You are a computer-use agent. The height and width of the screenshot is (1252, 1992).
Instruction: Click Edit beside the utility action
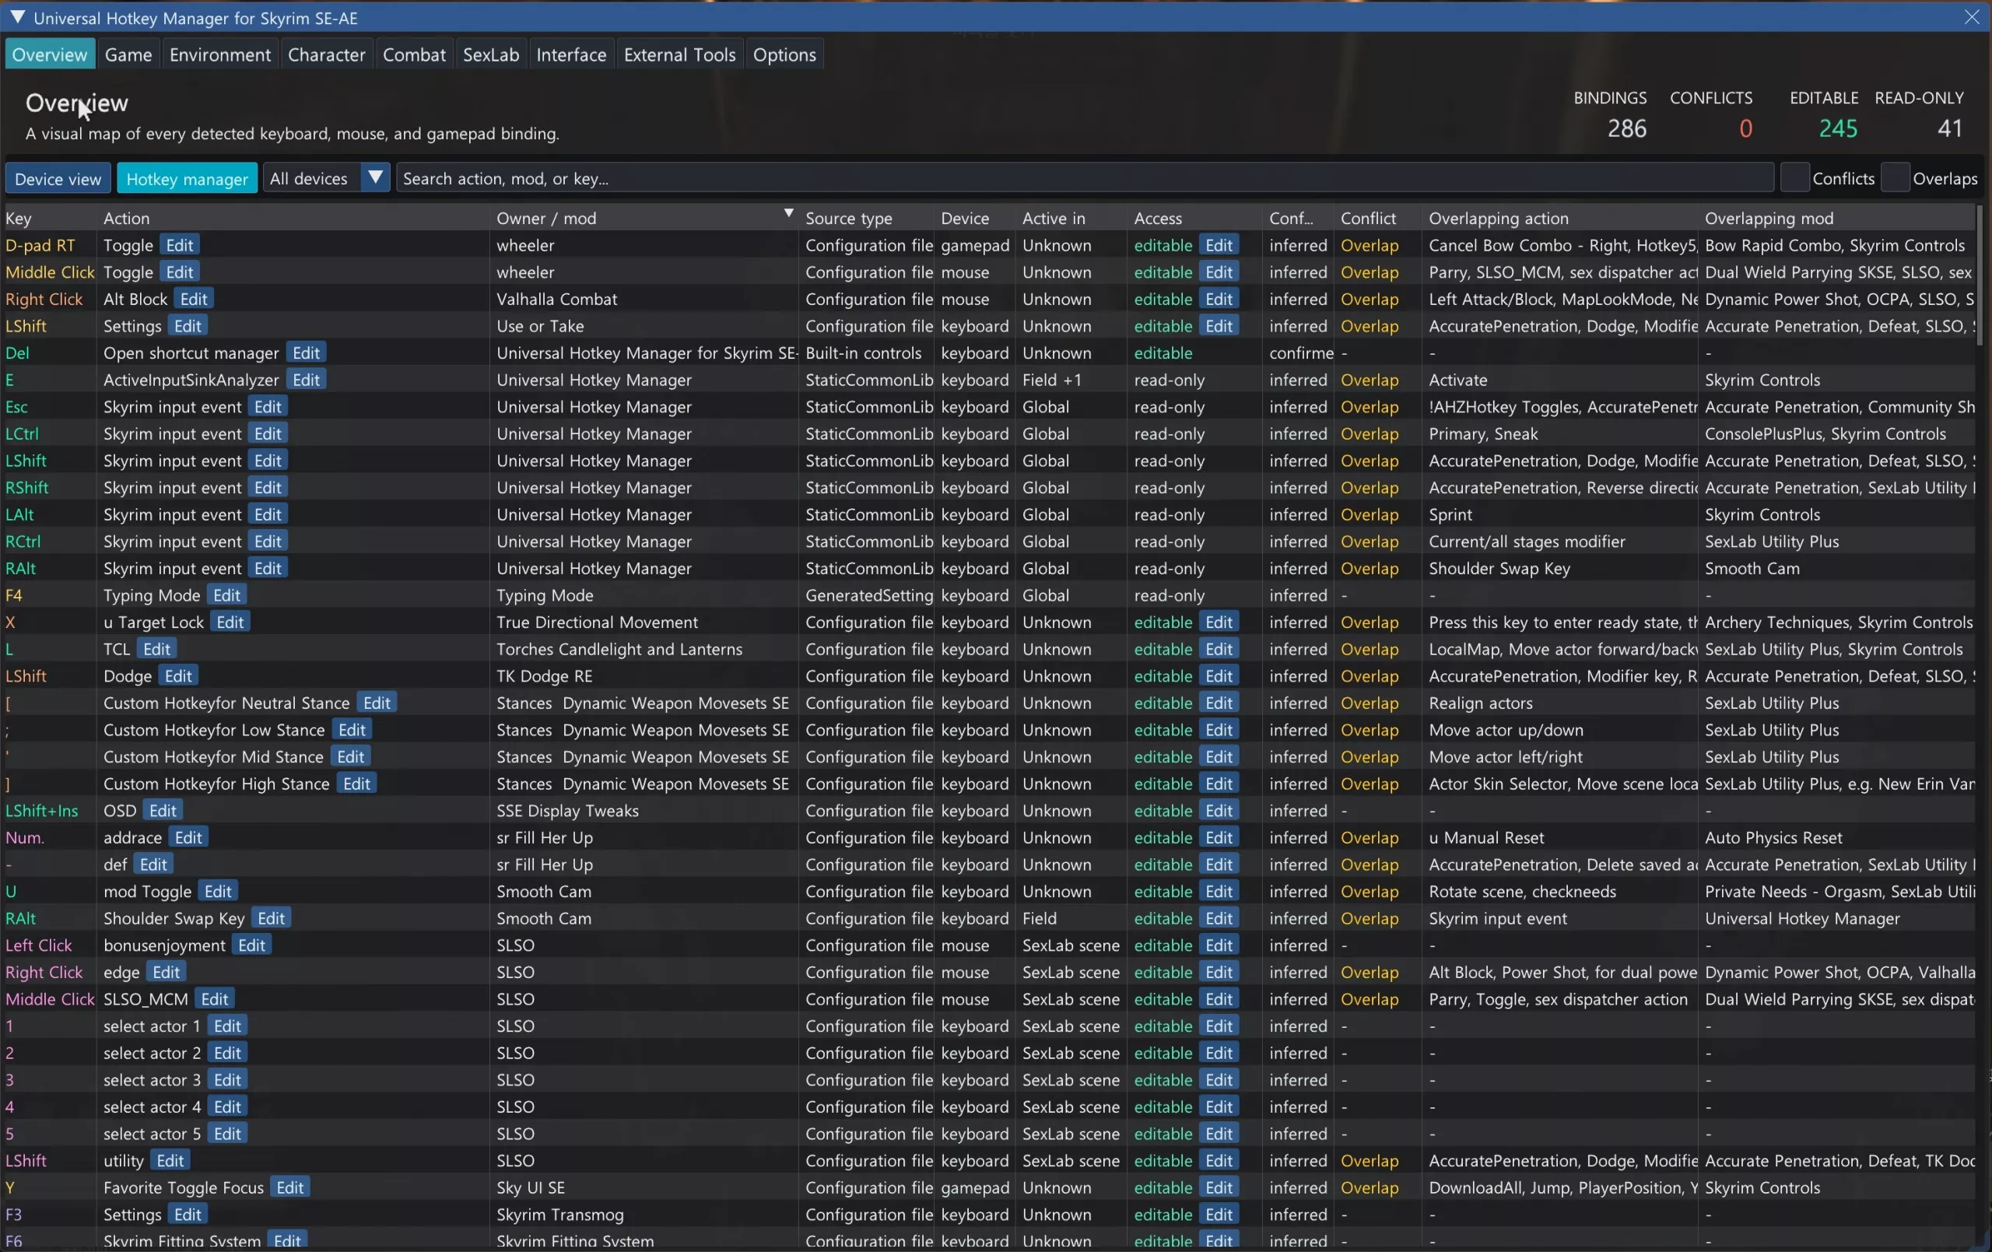click(170, 1160)
